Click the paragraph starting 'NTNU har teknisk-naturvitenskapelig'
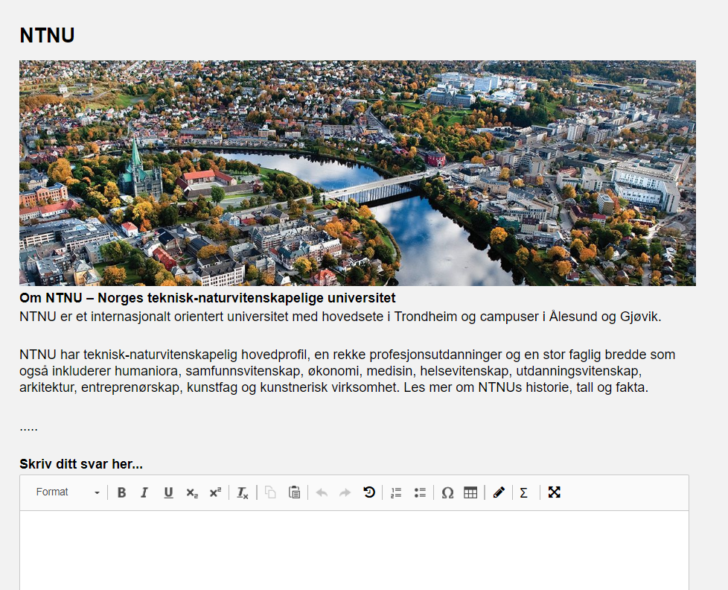Screen dimensions: 728x590 [348, 371]
